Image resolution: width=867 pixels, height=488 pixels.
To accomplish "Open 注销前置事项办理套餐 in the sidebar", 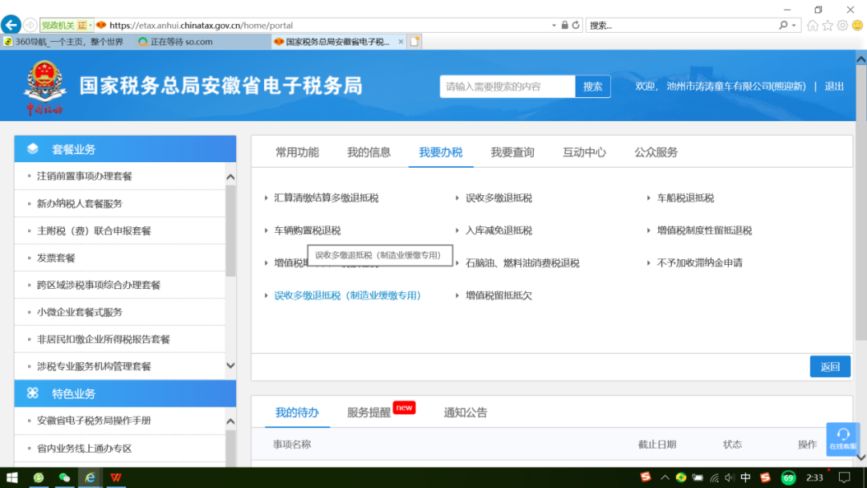I will (x=84, y=177).
